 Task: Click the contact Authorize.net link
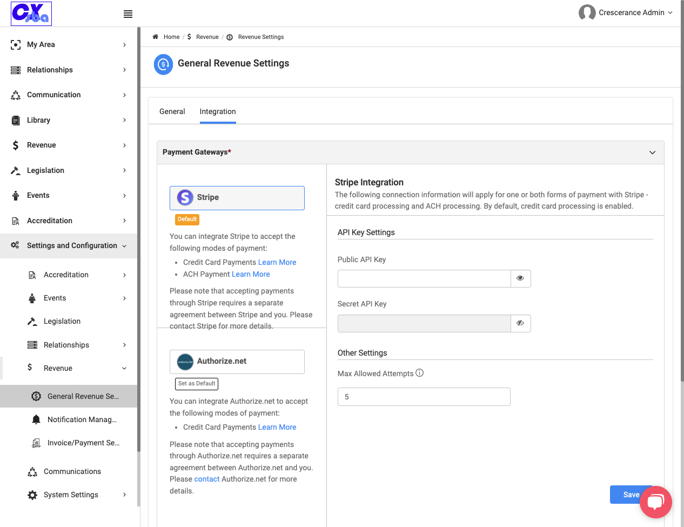(207, 479)
